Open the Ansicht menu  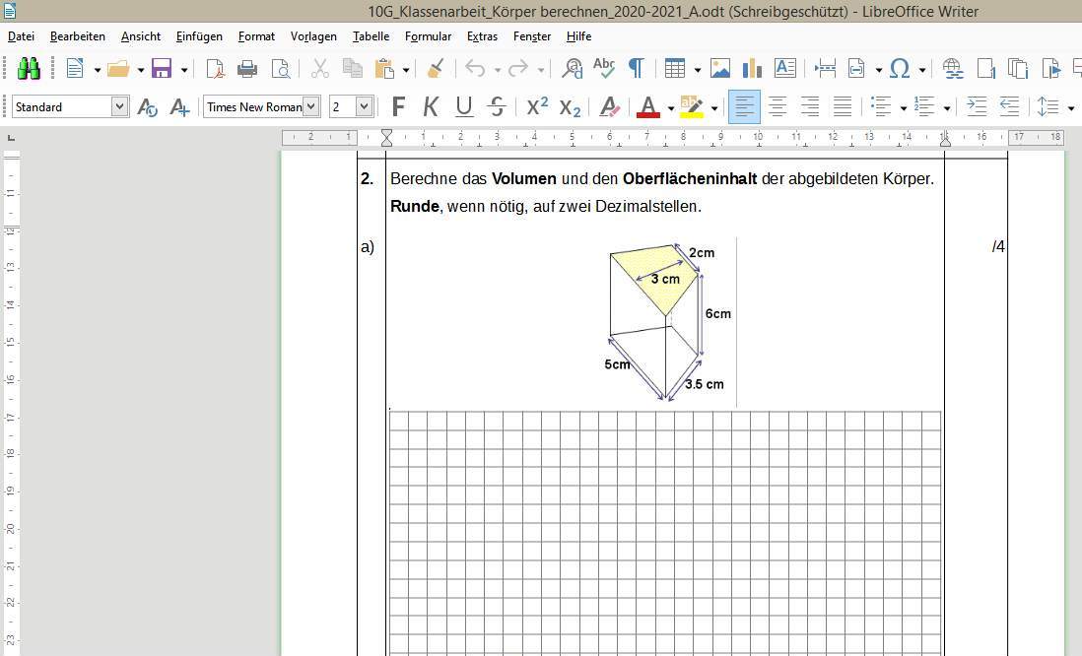(141, 36)
